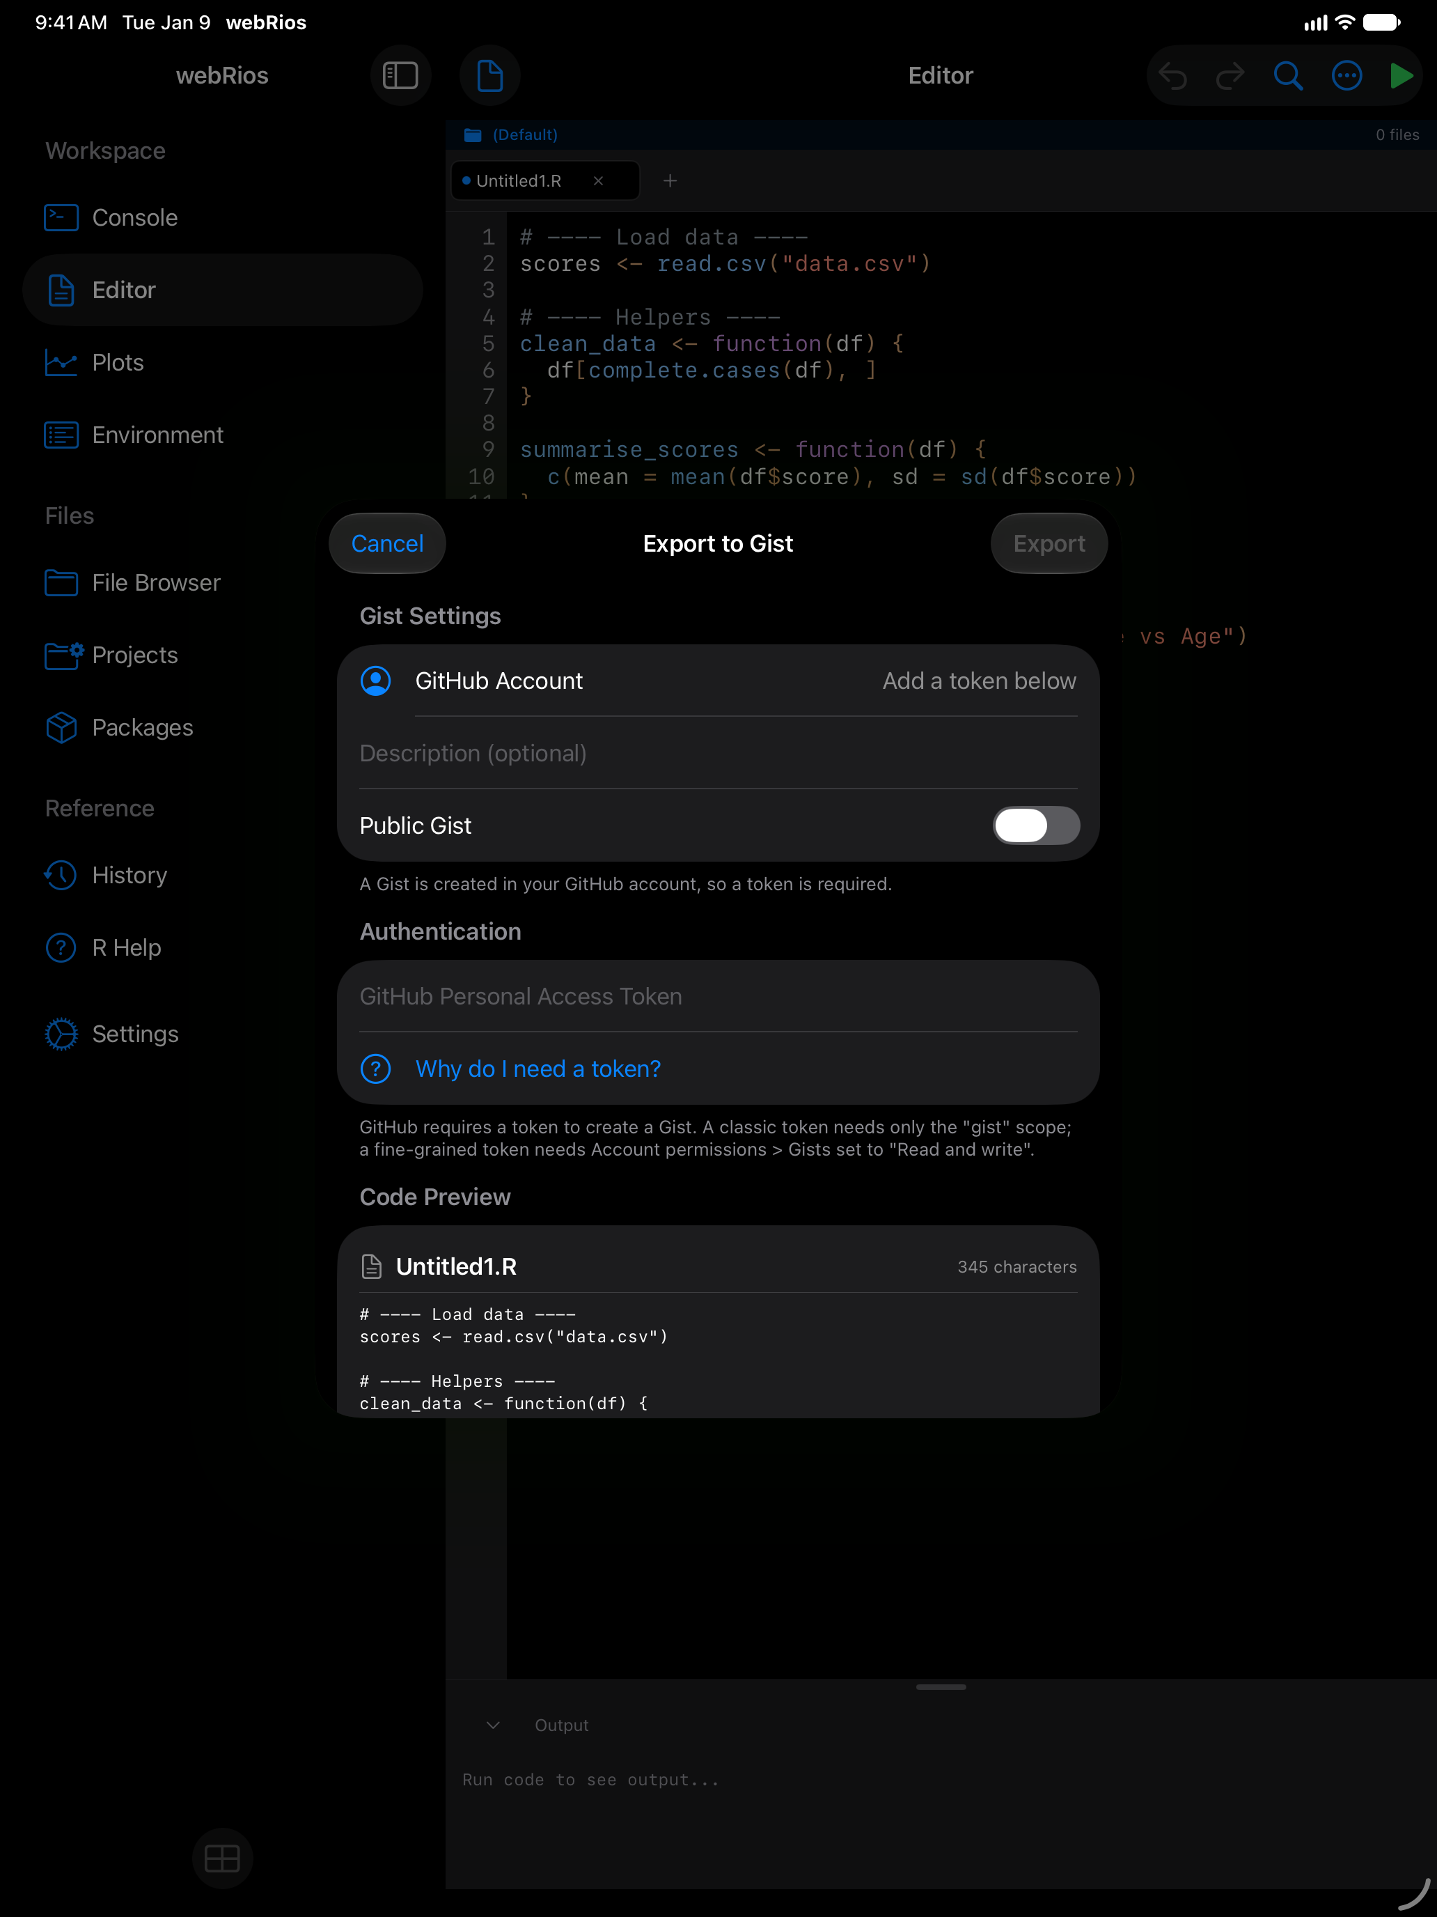Click the Output panel drag handle
The width and height of the screenshot is (1437, 1917).
click(x=941, y=1686)
